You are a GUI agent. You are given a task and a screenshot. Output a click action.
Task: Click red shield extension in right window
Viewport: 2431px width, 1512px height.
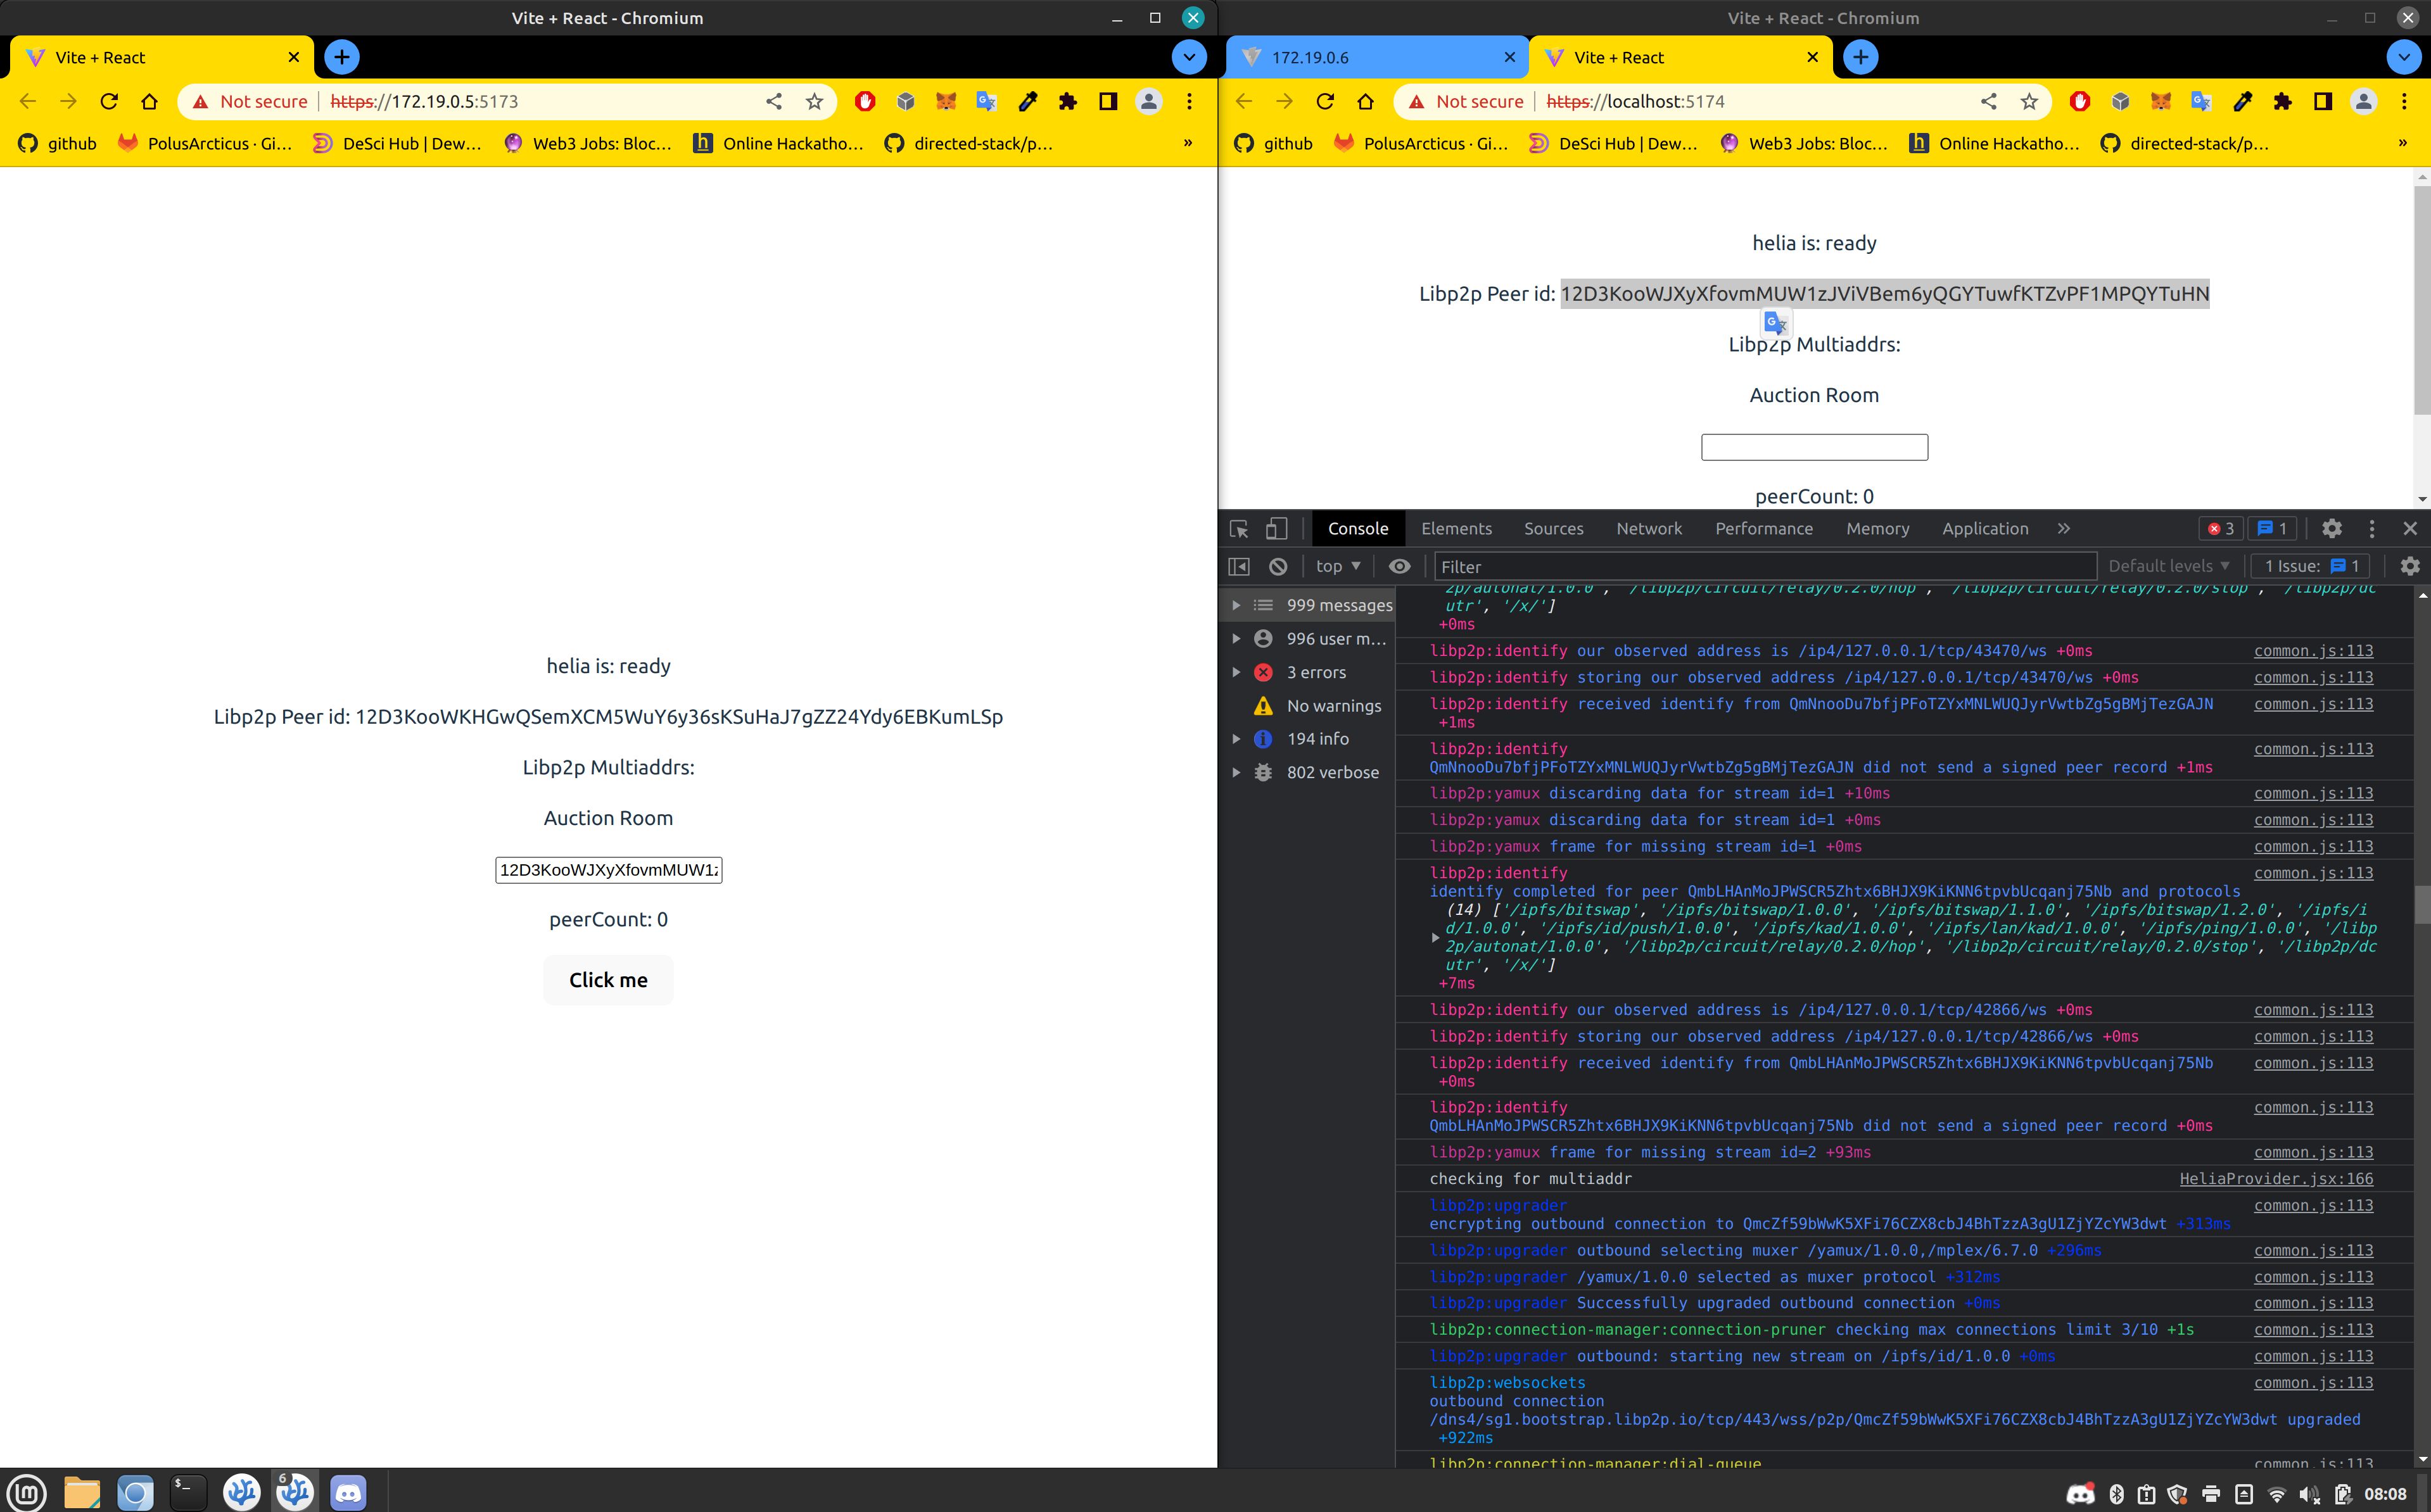(2080, 101)
